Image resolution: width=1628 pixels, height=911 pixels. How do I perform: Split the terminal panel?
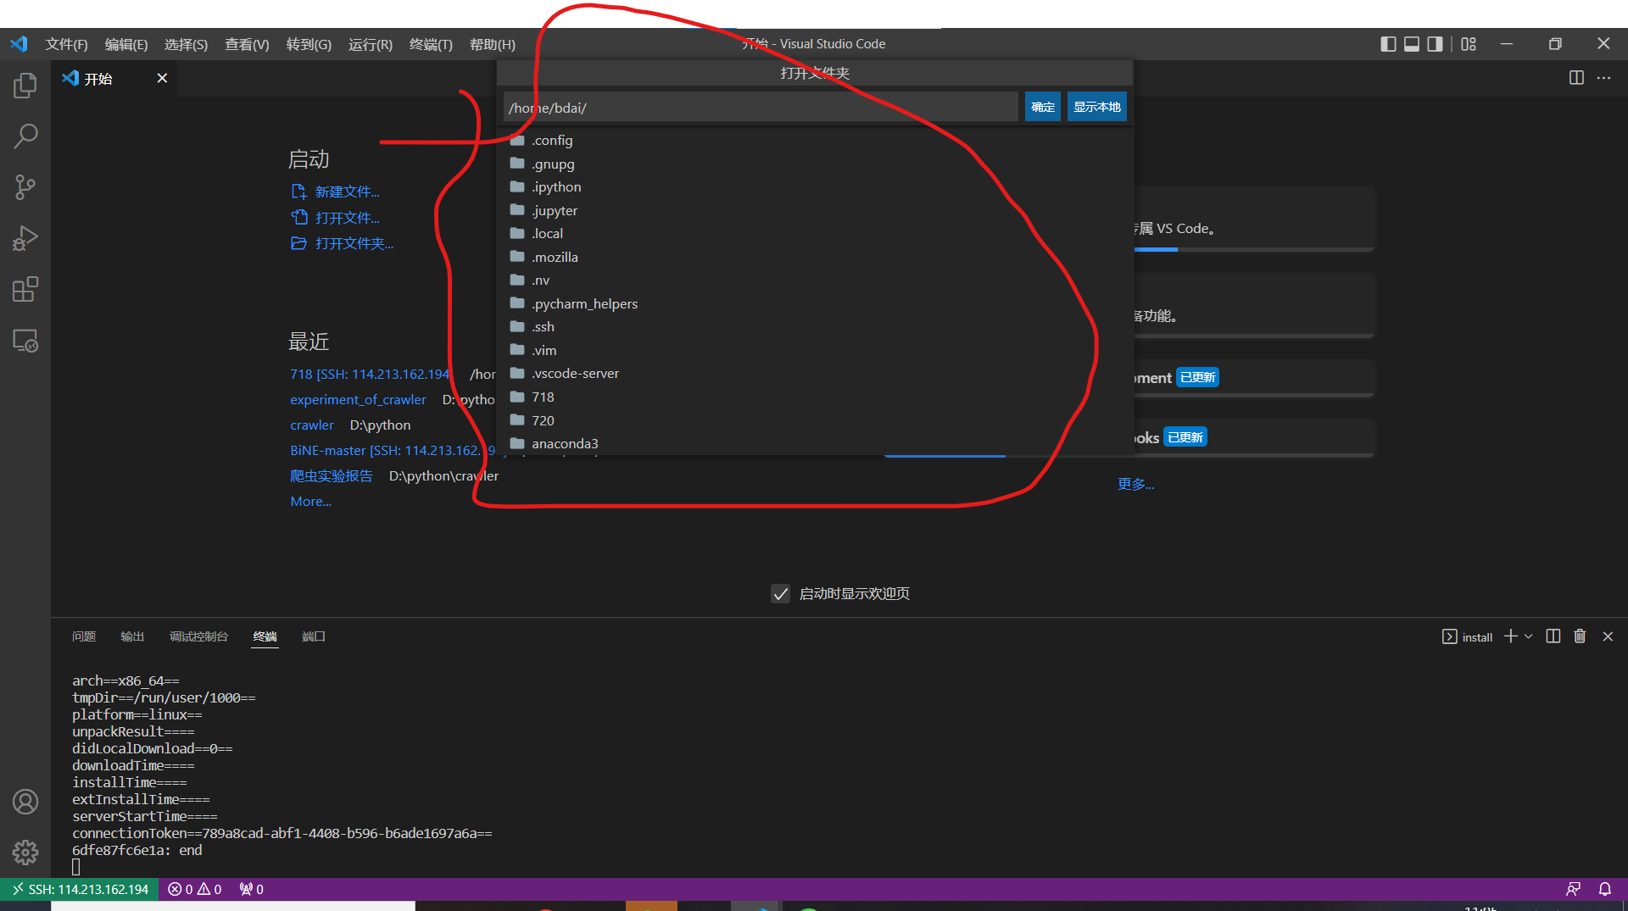click(1553, 636)
